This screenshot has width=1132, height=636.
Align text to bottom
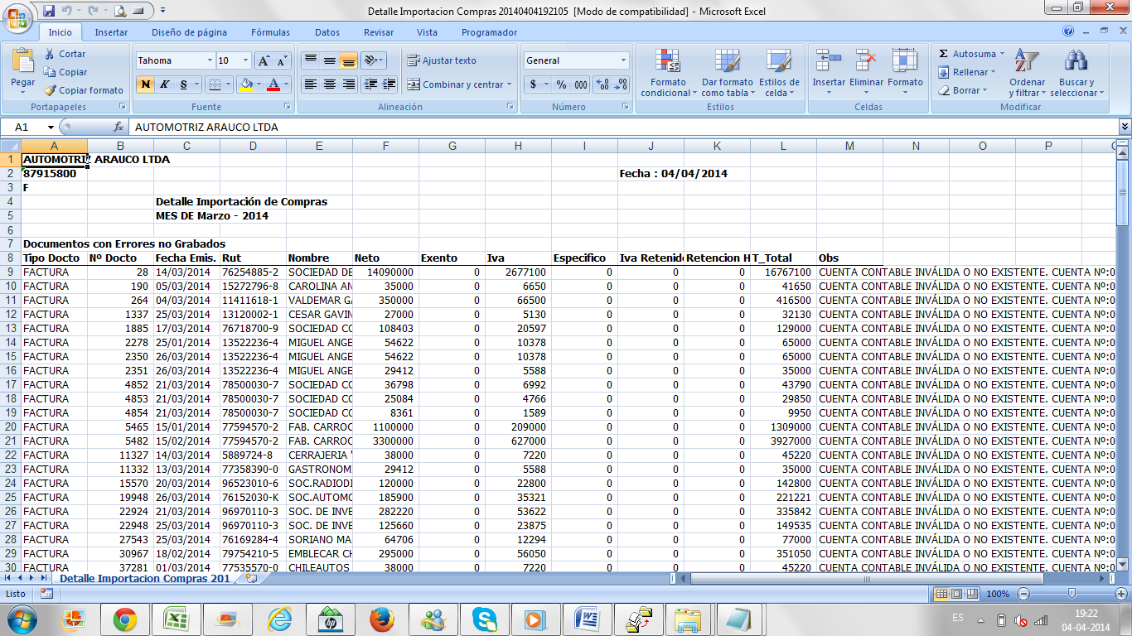point(348,60)
